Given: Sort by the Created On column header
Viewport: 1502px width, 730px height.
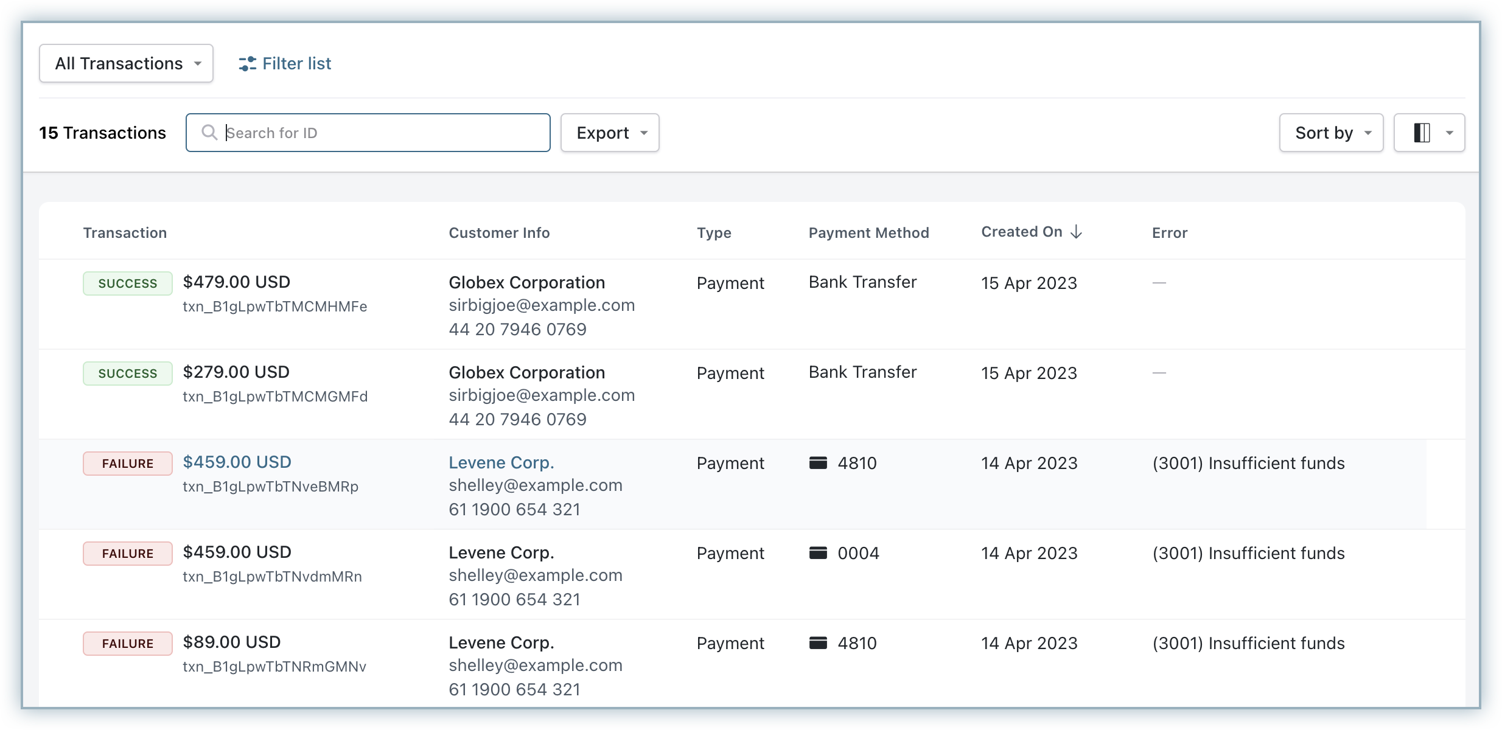Looking at the screenshot, I should 1021,232.
